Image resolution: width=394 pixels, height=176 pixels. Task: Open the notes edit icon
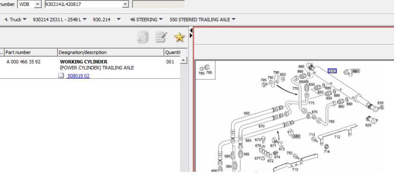pyautogui.click(x=161, y=38)
